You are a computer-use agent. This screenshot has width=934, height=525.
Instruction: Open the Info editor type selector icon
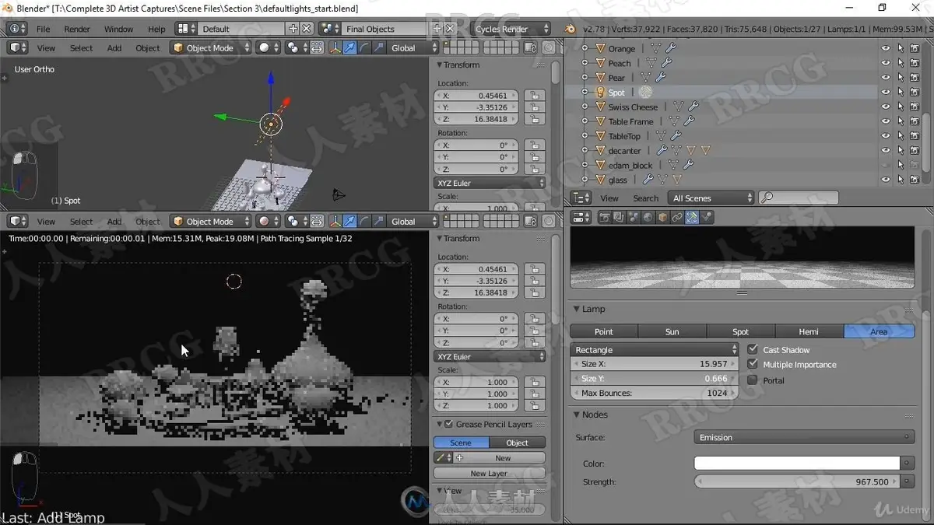coord(18,29)
